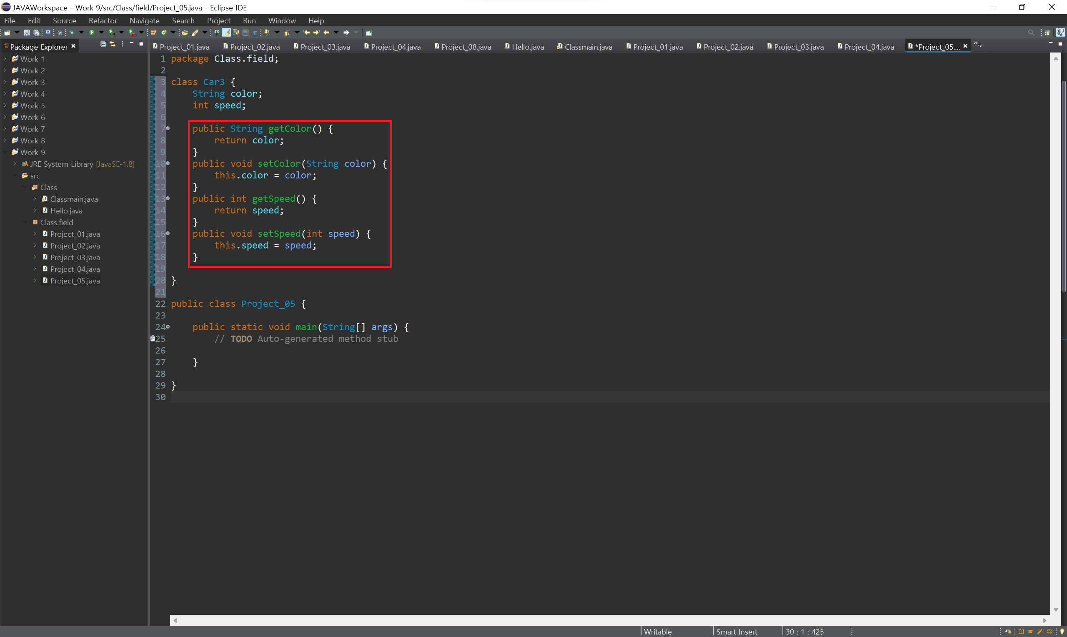Toggle Show Whitespace Characters pilcrow button
This screenshot has width=1067, height=637.
pos(255,33)
